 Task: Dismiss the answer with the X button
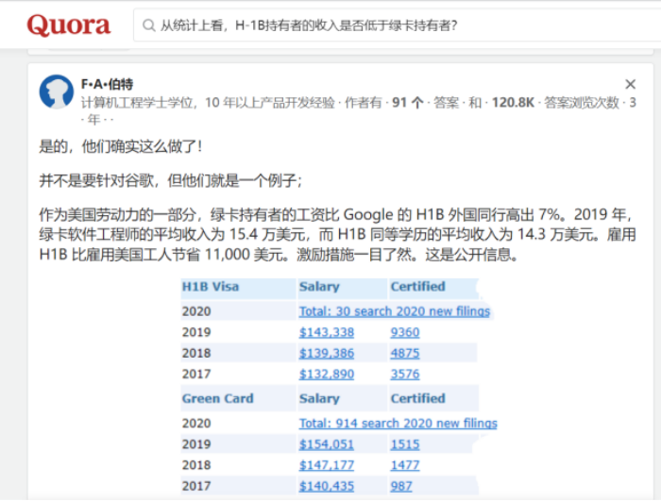(x=631, y=85)
